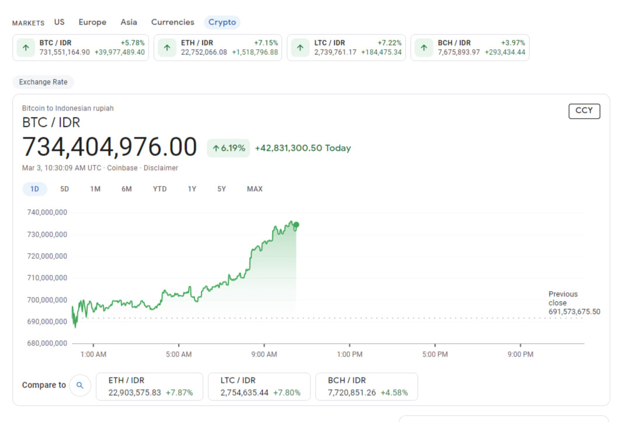
Task: Switch chart to 1M range
Action: pos(95,189)
